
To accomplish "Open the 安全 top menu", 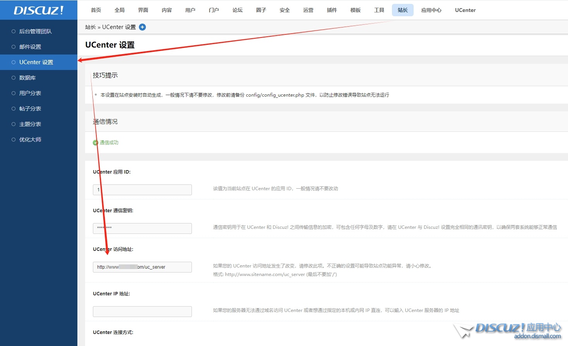I will 285,10.
